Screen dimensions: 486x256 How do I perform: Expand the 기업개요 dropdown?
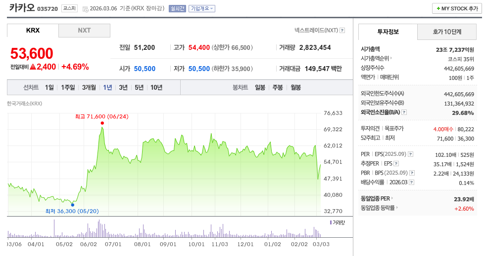click(x=202, y=9)
